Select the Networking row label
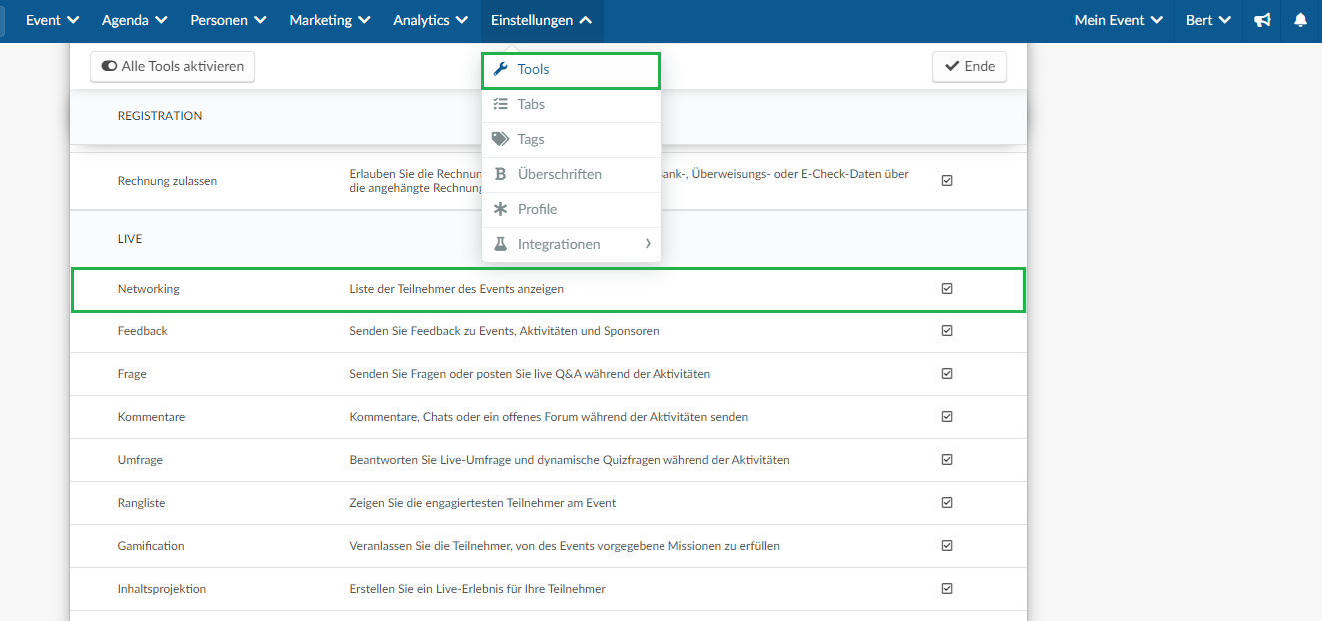The image size is (1322, 621). coord(148,289)
